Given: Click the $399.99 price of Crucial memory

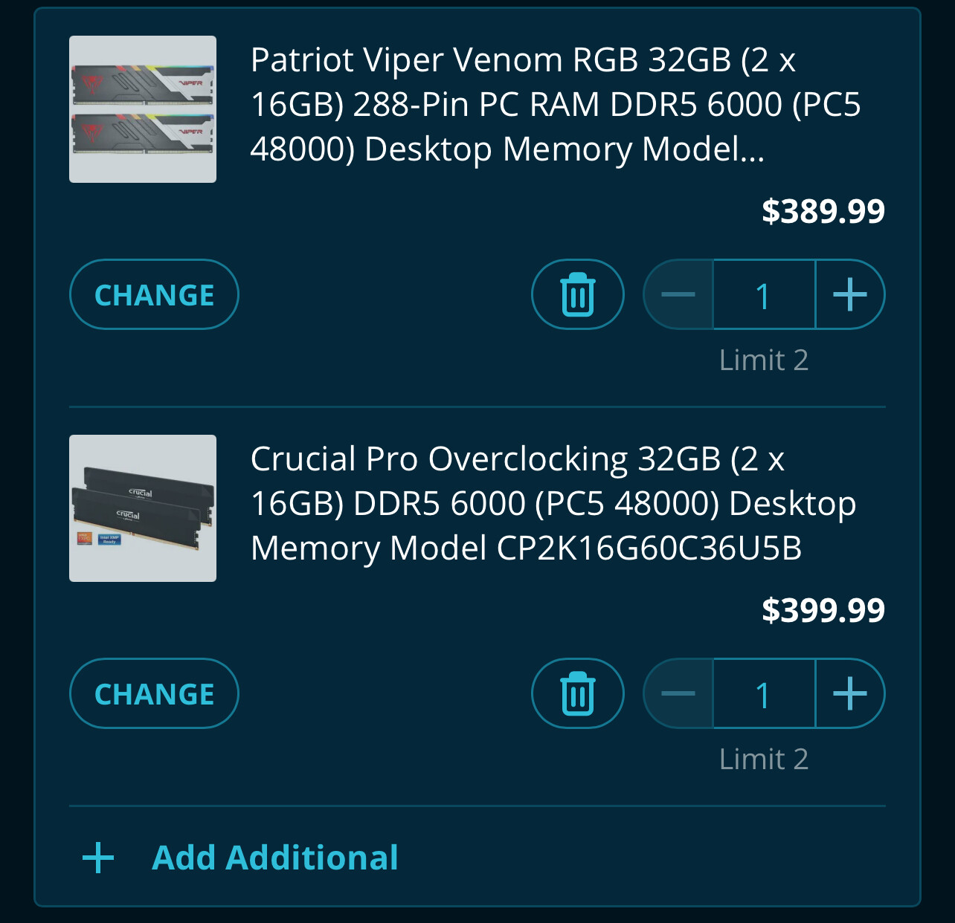Looking at the screenshot, I should (x=823, y=611).
